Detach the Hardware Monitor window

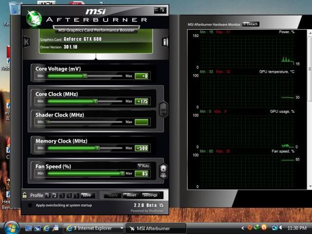[251, 24]
